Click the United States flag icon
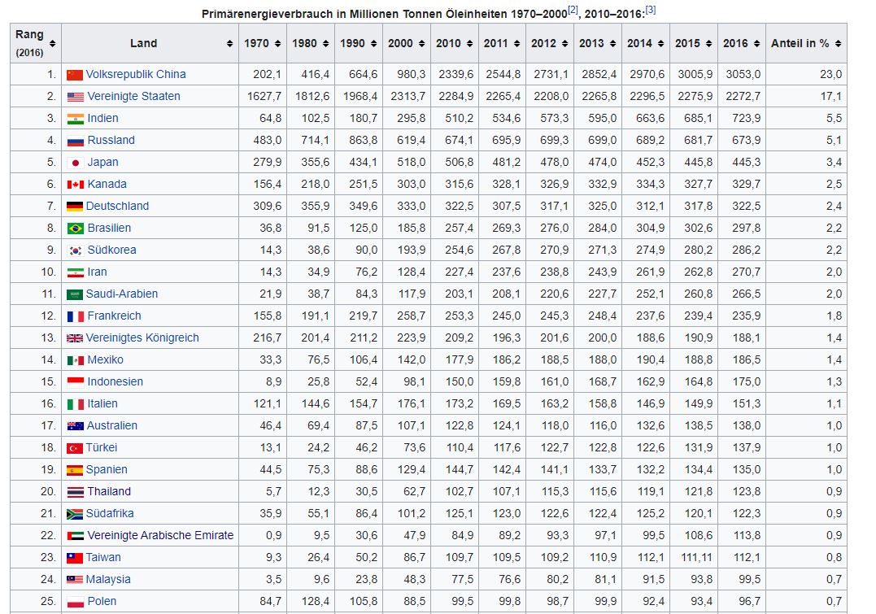The image size is (876, 614). point(76,98)
